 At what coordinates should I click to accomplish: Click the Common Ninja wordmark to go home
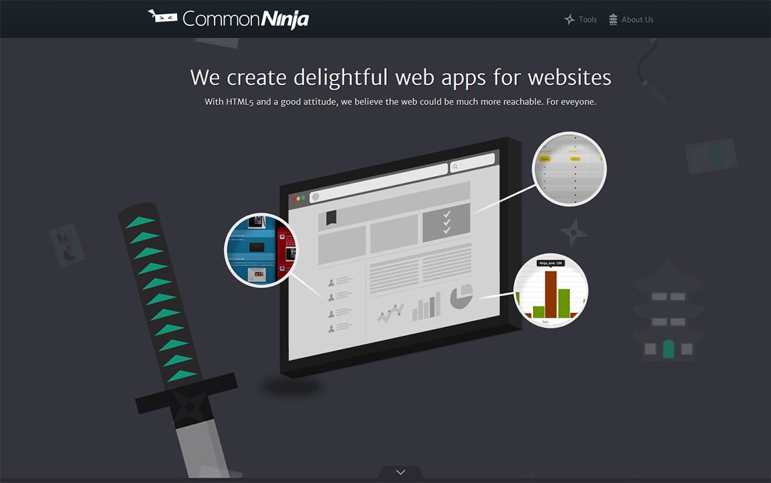244,18
